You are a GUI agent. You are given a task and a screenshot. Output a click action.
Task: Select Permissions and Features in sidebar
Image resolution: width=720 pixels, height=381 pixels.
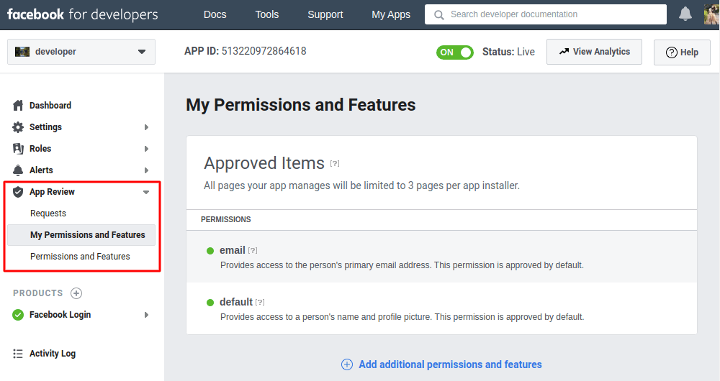click(80, 257)
